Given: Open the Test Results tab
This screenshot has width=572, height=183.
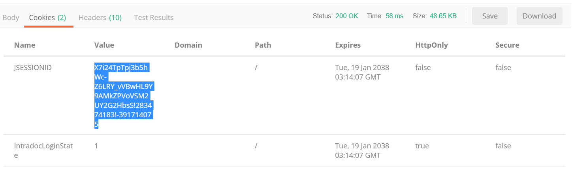Looking at the screenshot, I should click(x=154, y=17).
